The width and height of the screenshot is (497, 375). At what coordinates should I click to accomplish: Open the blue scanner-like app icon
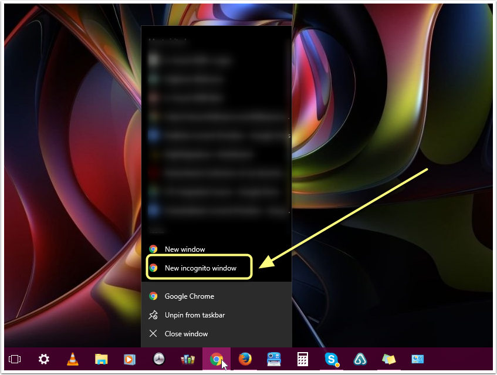click(273, 359)
